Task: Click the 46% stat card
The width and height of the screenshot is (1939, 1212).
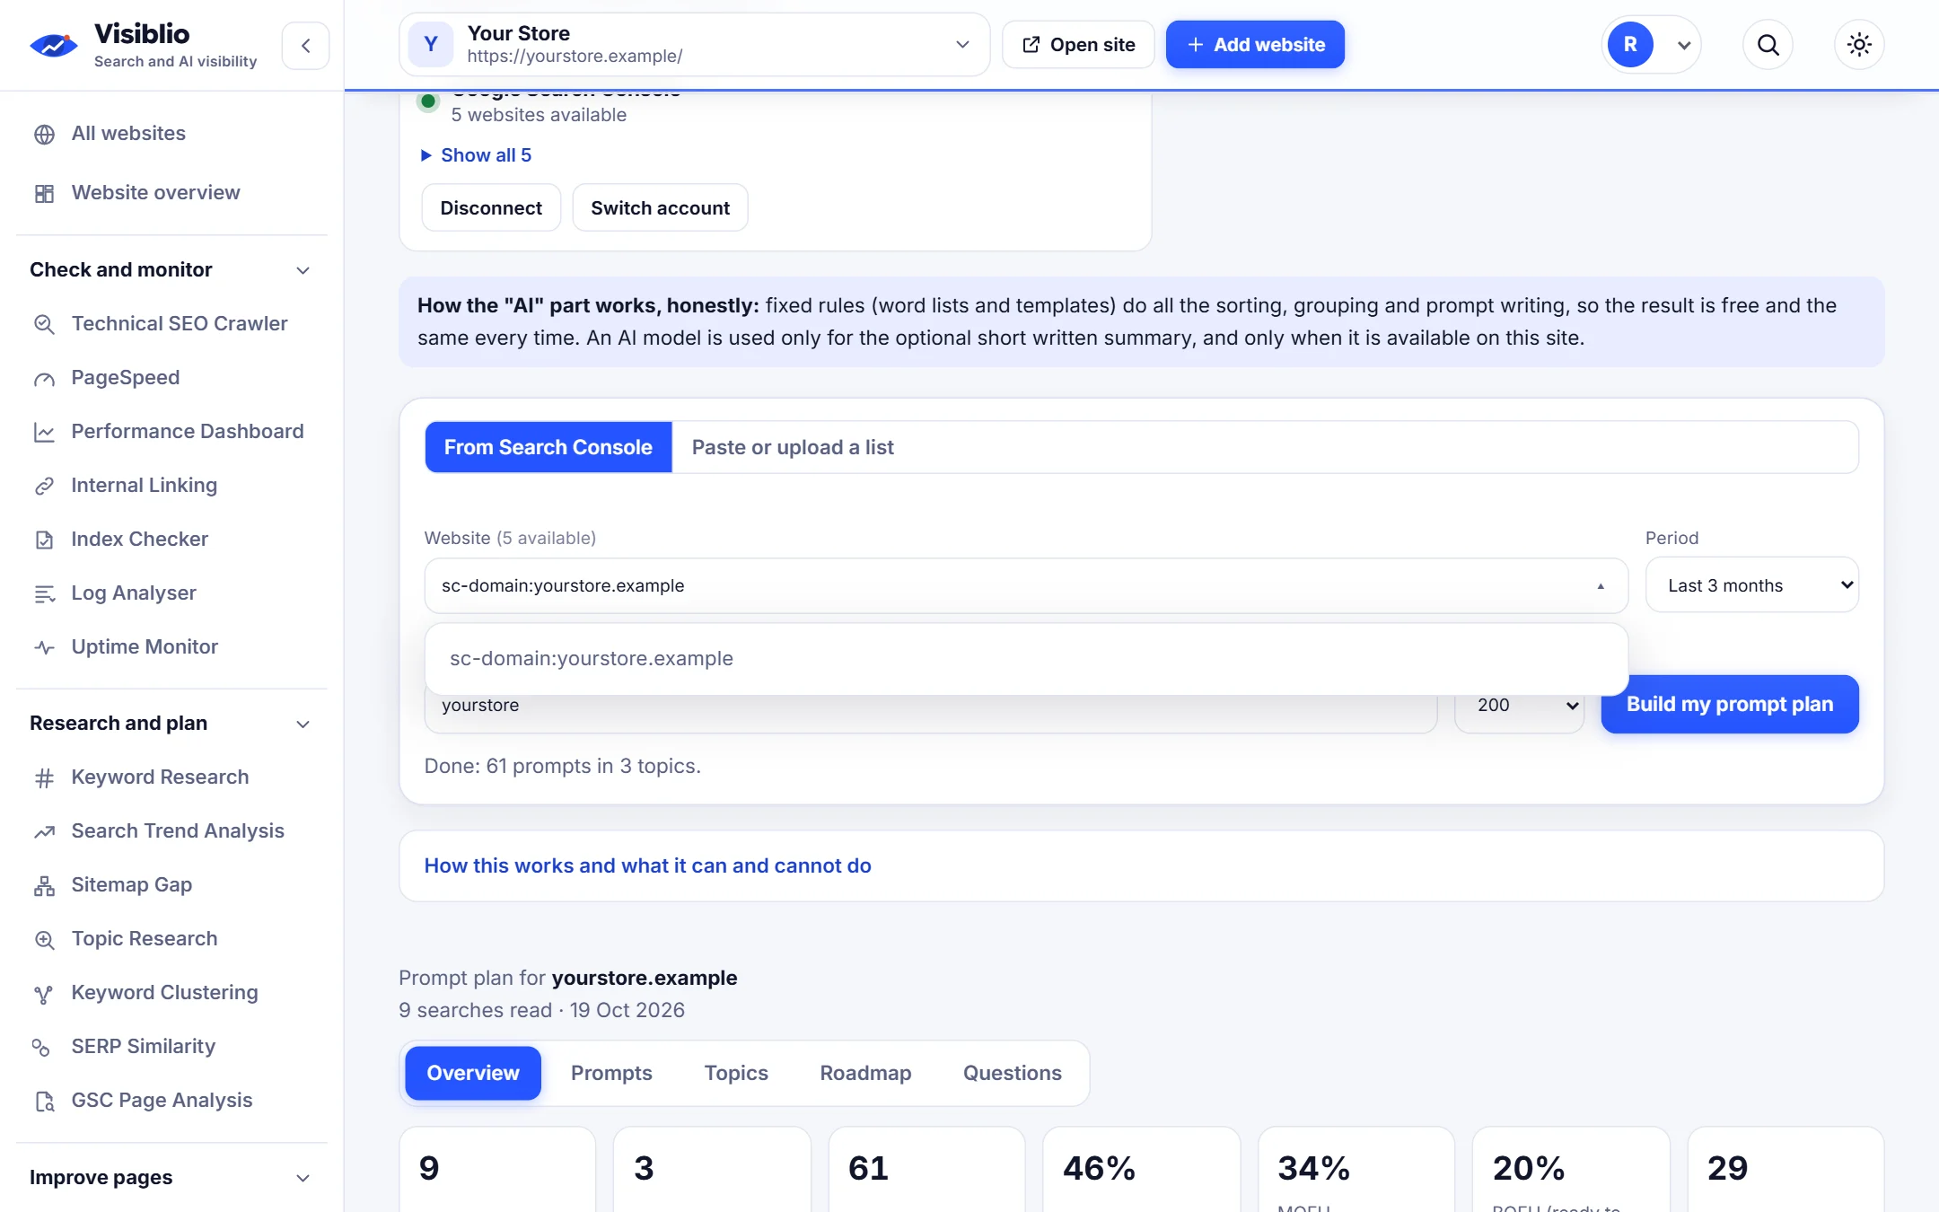Action: (x=1142, y=1169)
